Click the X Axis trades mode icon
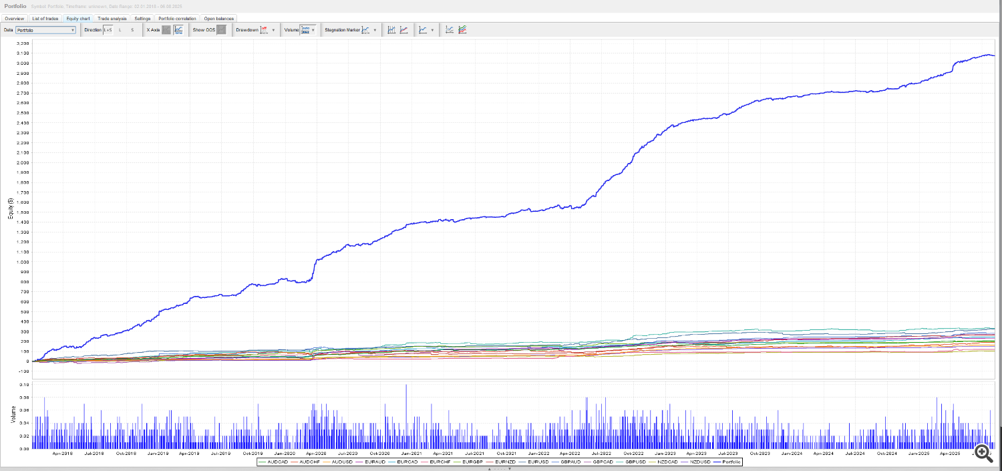The height and width of the screenshot is (471, 1002). 166,30
